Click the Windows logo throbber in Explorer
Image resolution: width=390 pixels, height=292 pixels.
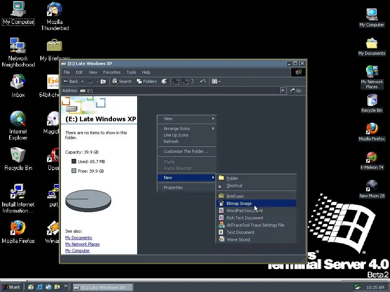click(298, 72)
